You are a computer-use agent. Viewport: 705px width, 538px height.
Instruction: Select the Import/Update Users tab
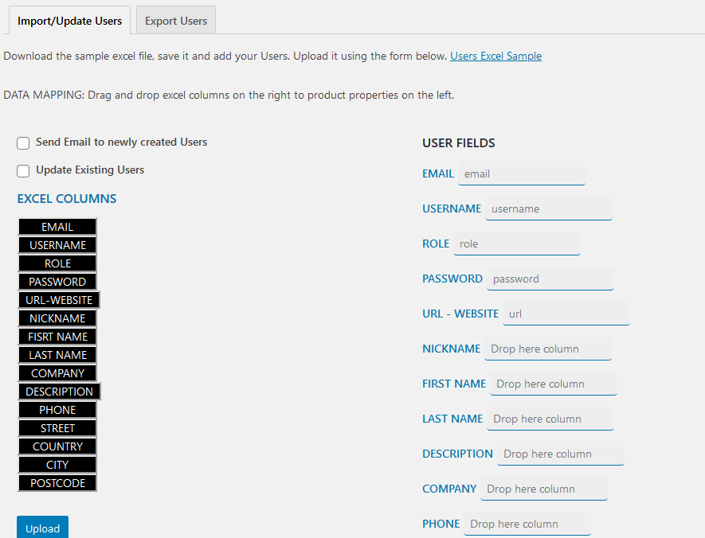coord(69,20)
